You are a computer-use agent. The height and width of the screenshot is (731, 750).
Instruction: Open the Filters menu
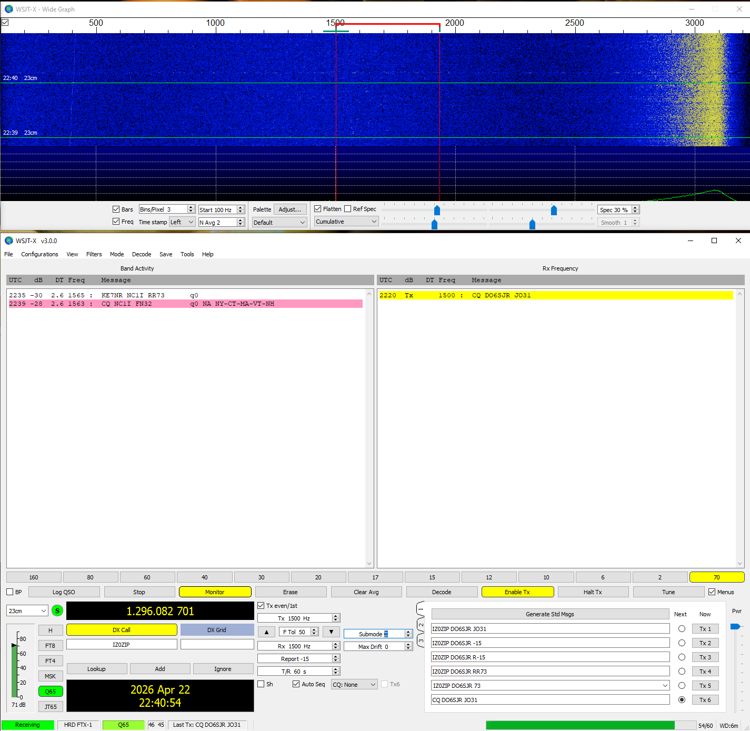[x=94, y=254]
